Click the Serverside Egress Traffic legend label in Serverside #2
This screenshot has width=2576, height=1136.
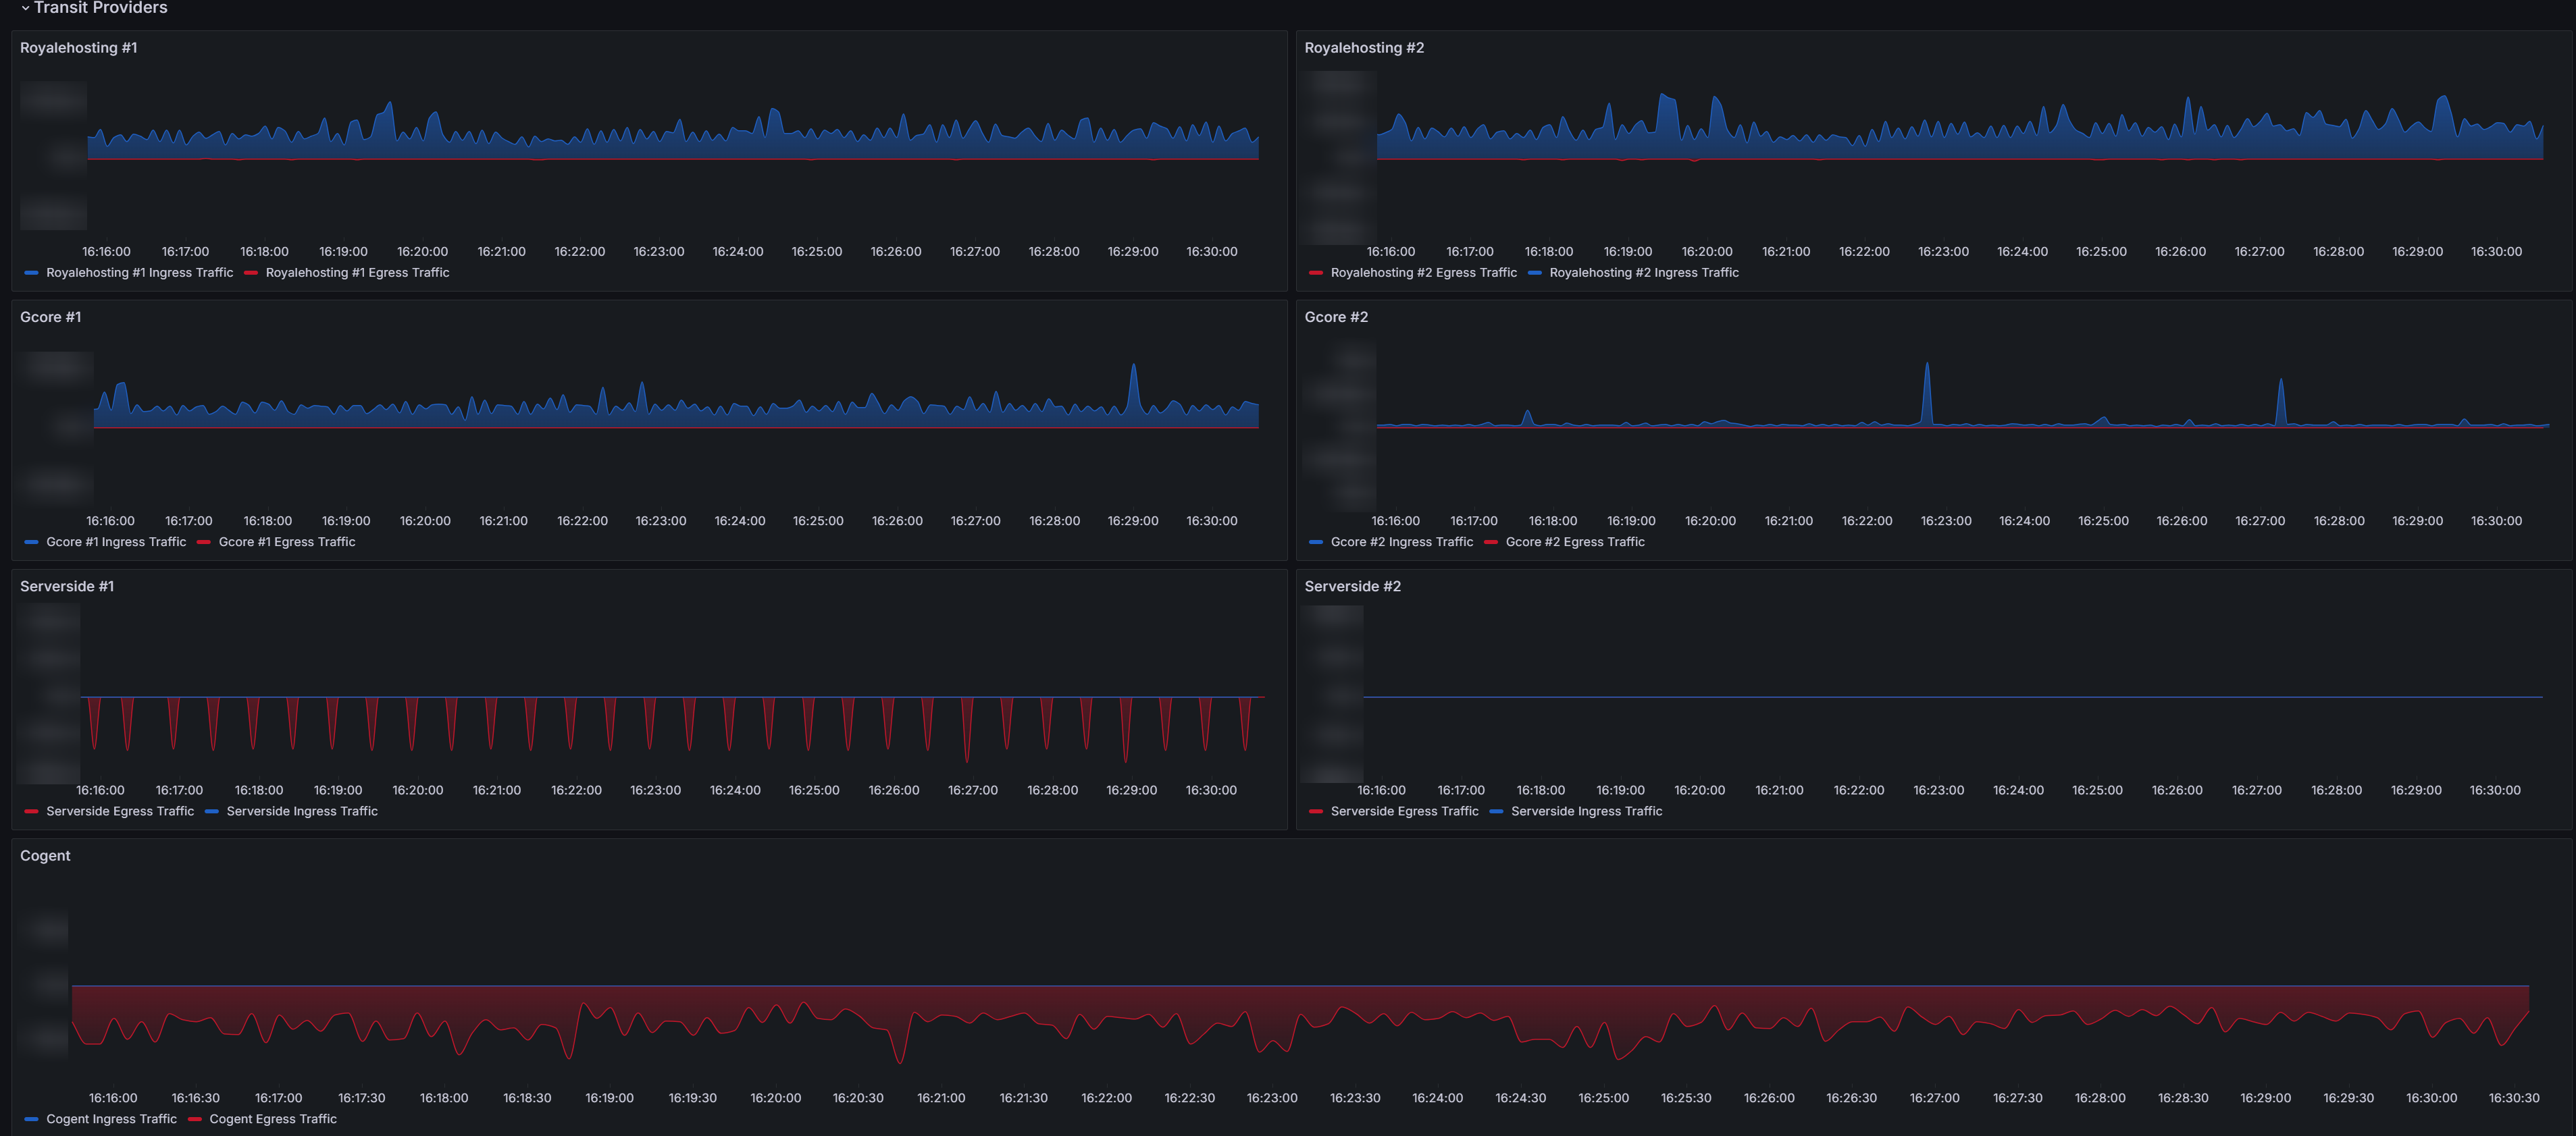[1405, 811]
